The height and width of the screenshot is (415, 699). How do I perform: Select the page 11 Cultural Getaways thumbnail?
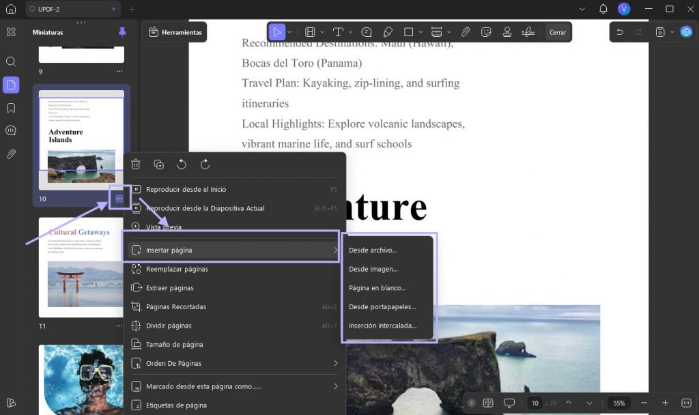[x=81, y=267]
